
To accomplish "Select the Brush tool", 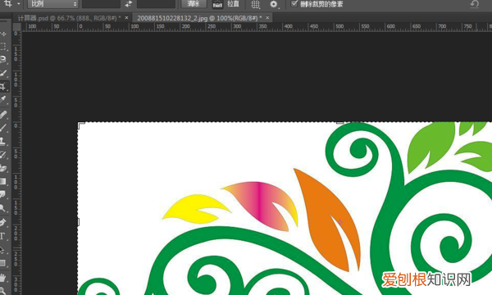I will tap(3, 128).
